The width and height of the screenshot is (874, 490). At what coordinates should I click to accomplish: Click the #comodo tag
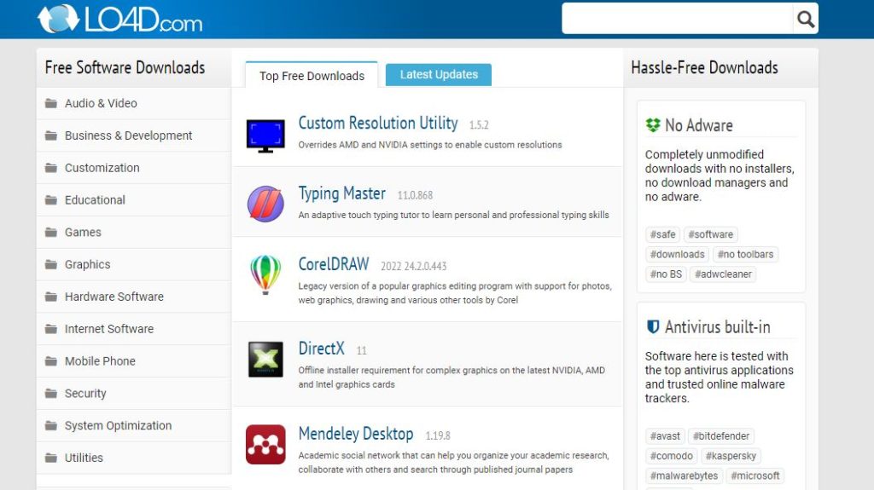coord(671,456)
